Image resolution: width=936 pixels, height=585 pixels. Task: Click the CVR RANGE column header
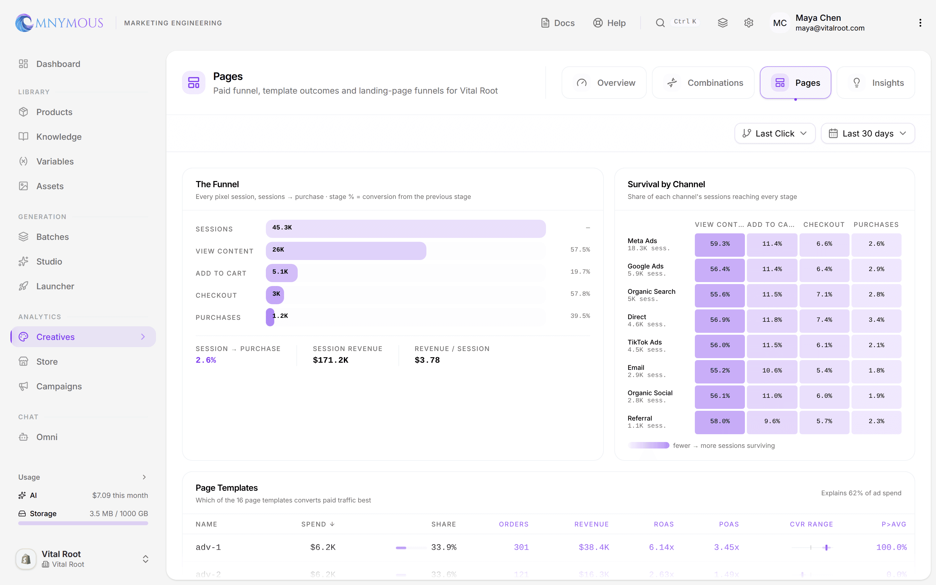(812, 524)
